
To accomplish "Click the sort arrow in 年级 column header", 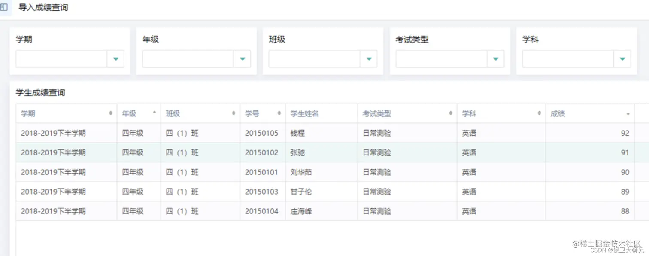I will coord(155,113).
